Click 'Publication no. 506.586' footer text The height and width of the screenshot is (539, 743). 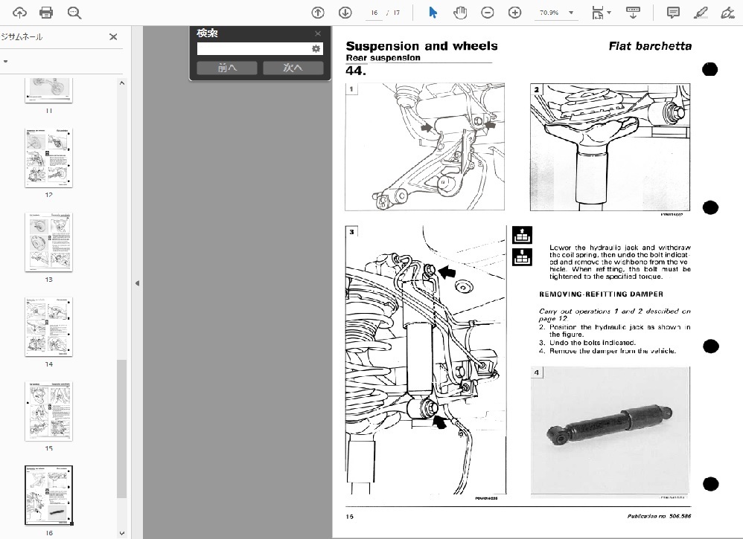(x=659, y=516)
